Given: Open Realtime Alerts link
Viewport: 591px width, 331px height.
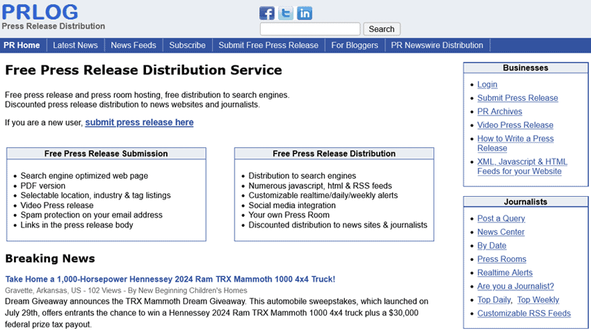Looking at the screenshot, I should pyautogui.click(x=505, y=273).
